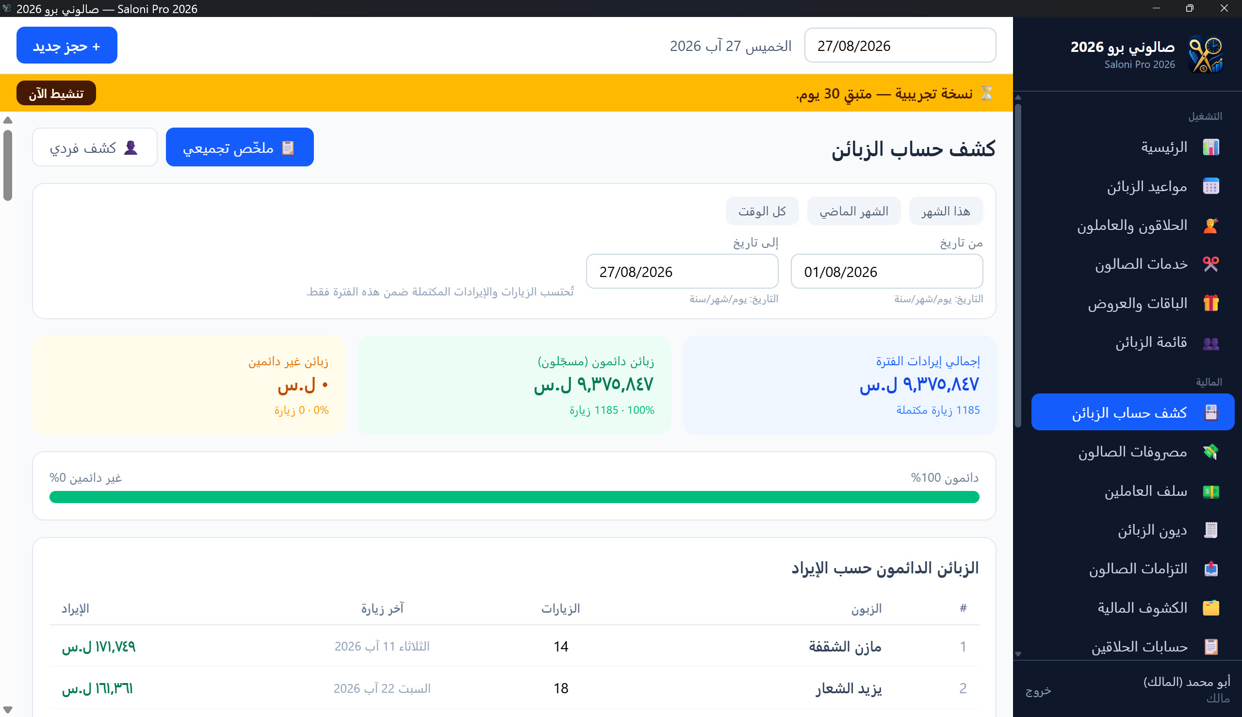Click the من تاريخ date field
The width and height of the screenshot is (1242, 717).
tap(886, 271)
